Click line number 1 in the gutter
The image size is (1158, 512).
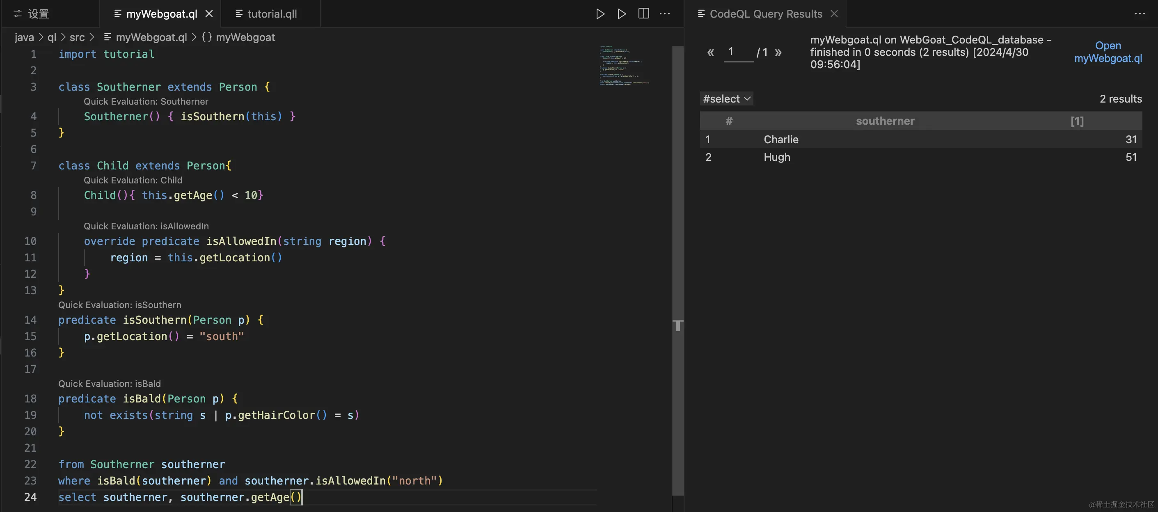[x=34, y=55]
